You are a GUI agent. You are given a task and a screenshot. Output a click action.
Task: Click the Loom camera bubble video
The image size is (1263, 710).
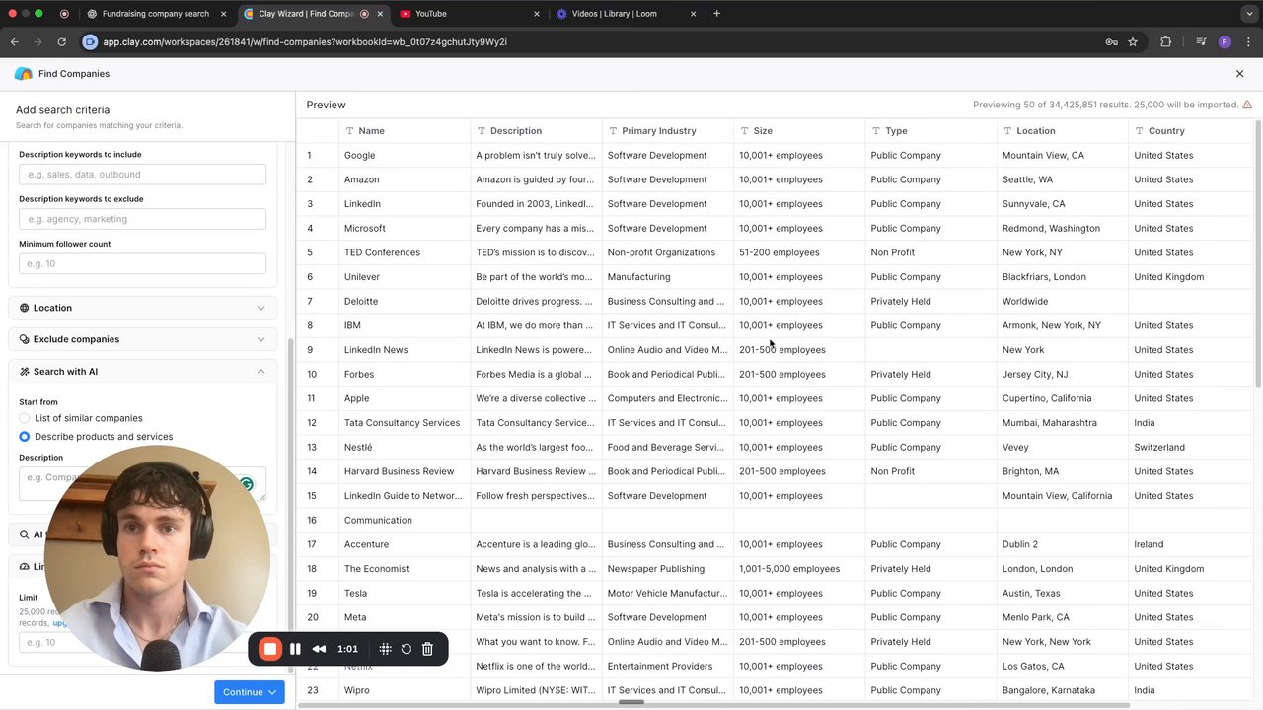[x=158, y=557]
